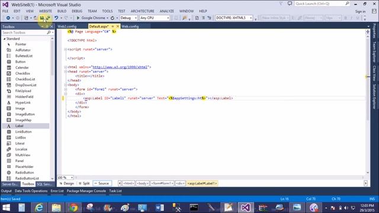This screenshot has width=379, height=213.
Task: Select the Button control in Toolbox
Action: pos(20,62)
